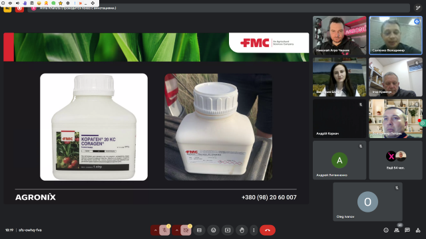Click the yellow star icon in toolbar
Screen dimensions: 426x239
[x=61, y=3]
